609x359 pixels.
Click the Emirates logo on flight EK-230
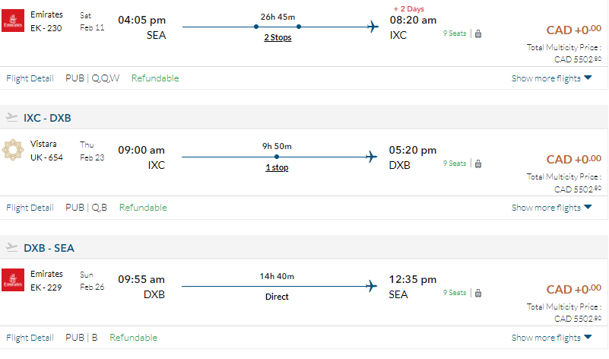tap(13, 21)
